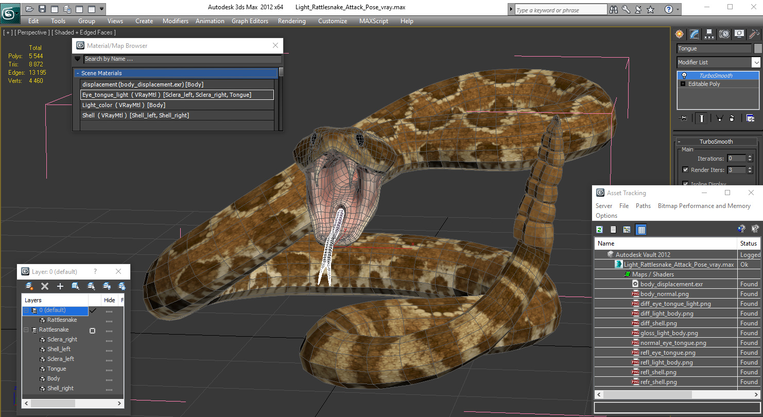Click the viewport [+] menu label
This screenshot has width=763, height=417.
click(8, 32)
